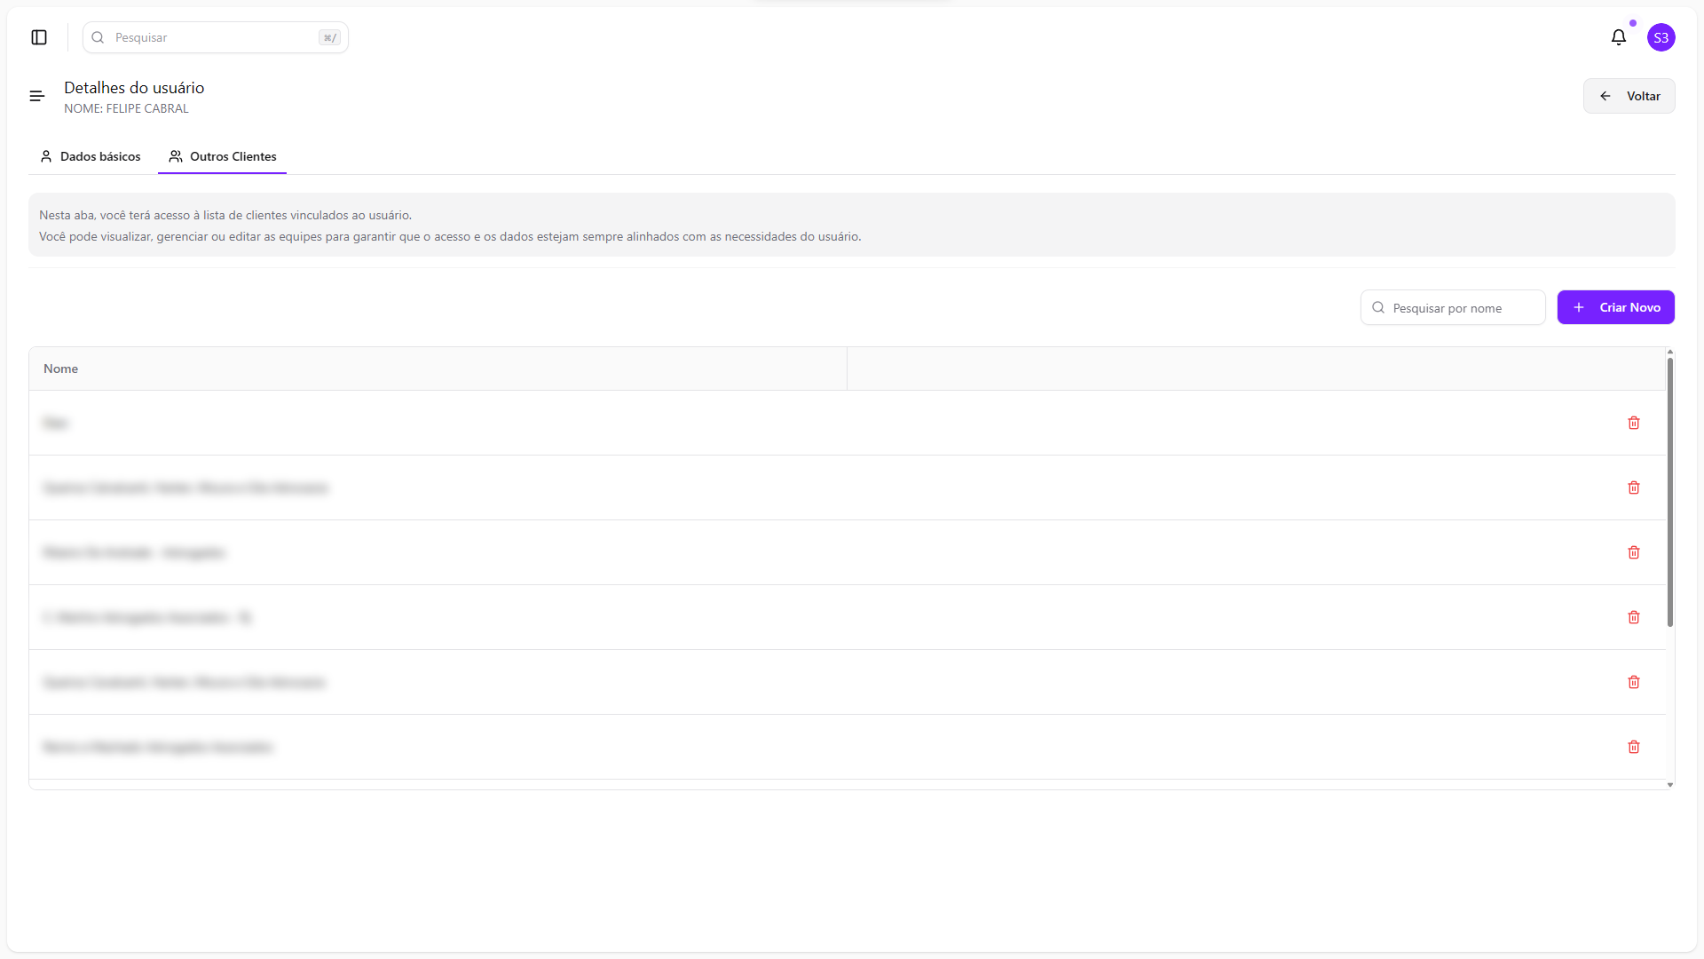Click the Voltar button

point(1629,96)
